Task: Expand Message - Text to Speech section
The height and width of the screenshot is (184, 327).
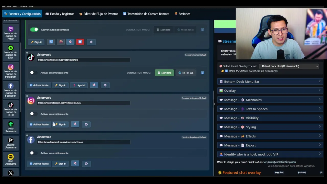Action: tap(270, 109)
